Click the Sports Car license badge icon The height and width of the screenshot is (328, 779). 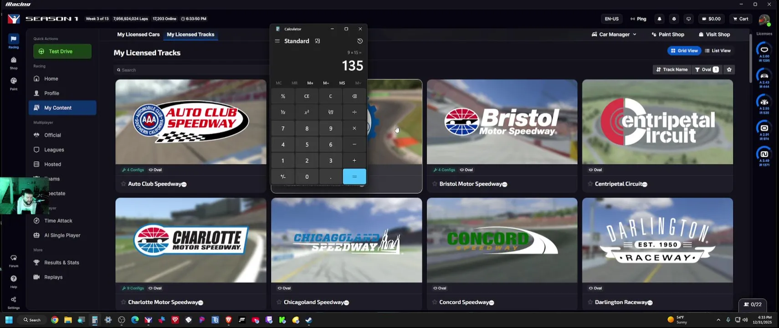[764, 76]
